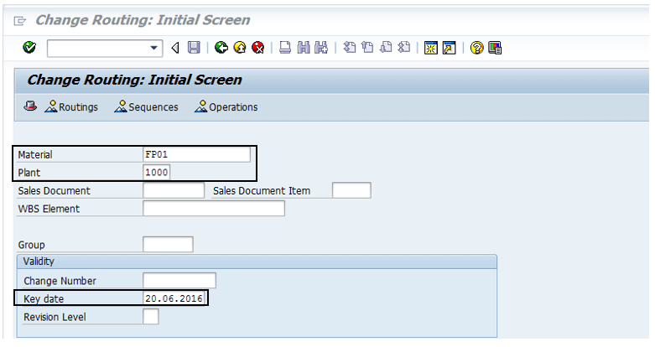
Task: Click the Material field containing FP01
Action: (196, 154)
